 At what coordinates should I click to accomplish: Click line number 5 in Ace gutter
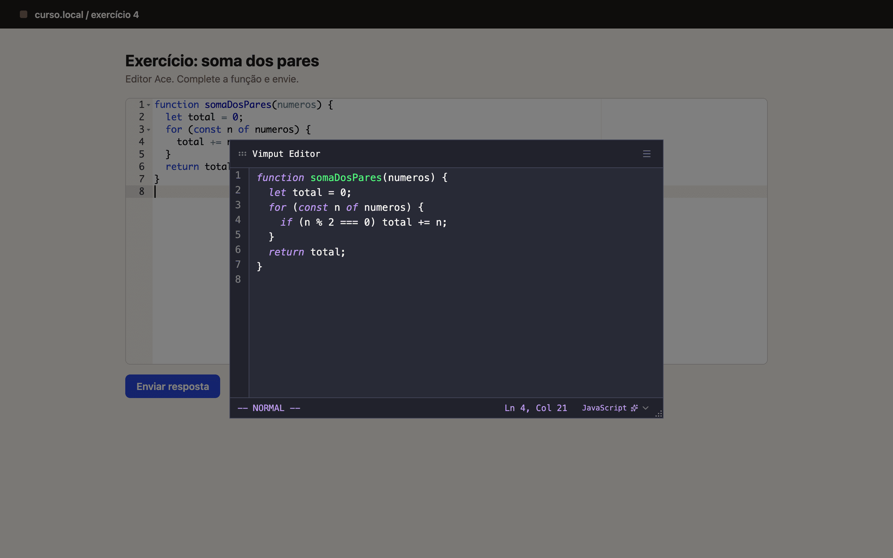(x=142, y=154)
